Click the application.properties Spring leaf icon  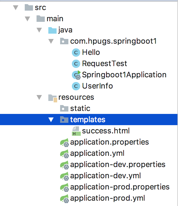[x=65, y=142]
